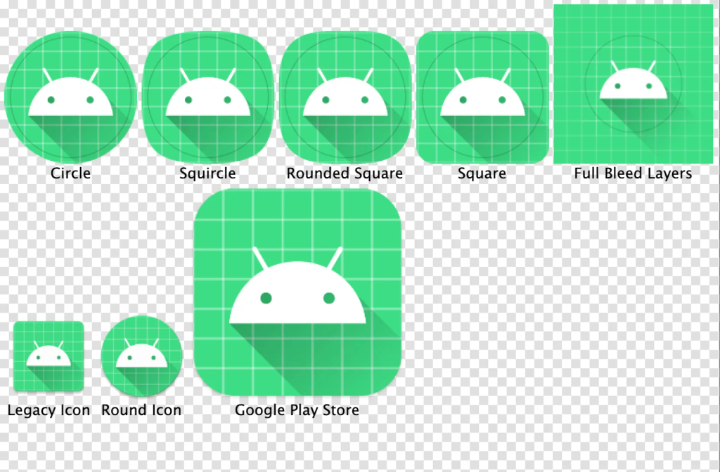Click the "Full Bleed Layers" label
The image size is (720, 472).
(x=634, y=173)
